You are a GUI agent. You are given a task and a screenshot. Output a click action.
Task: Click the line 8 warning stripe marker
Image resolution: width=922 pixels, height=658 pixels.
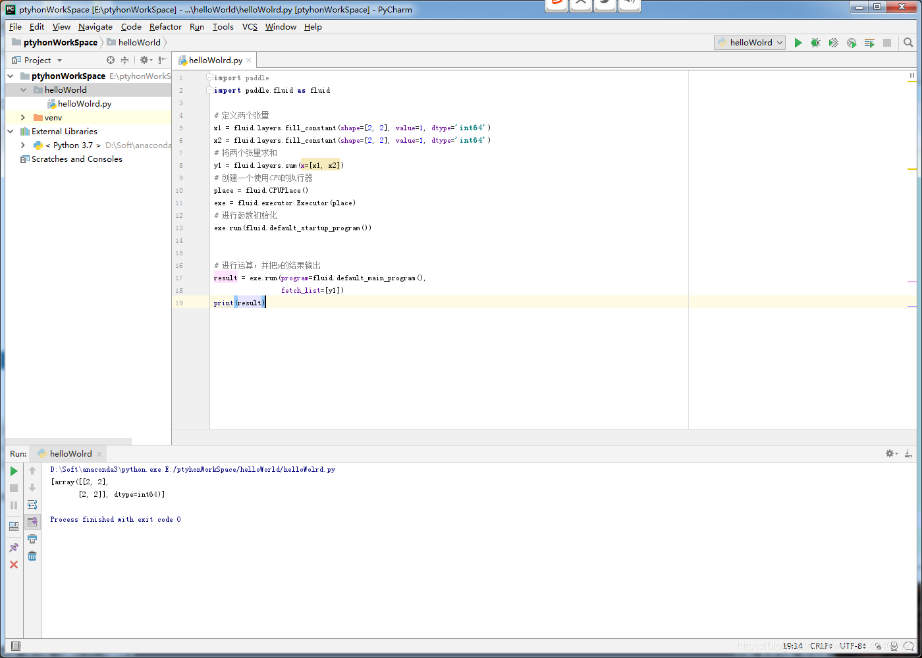click(x=912, y=169)
